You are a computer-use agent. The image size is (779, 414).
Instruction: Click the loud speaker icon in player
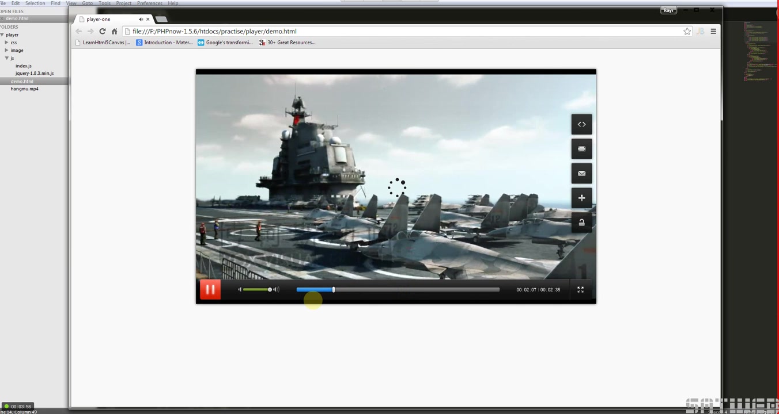(x=276, y=289)
